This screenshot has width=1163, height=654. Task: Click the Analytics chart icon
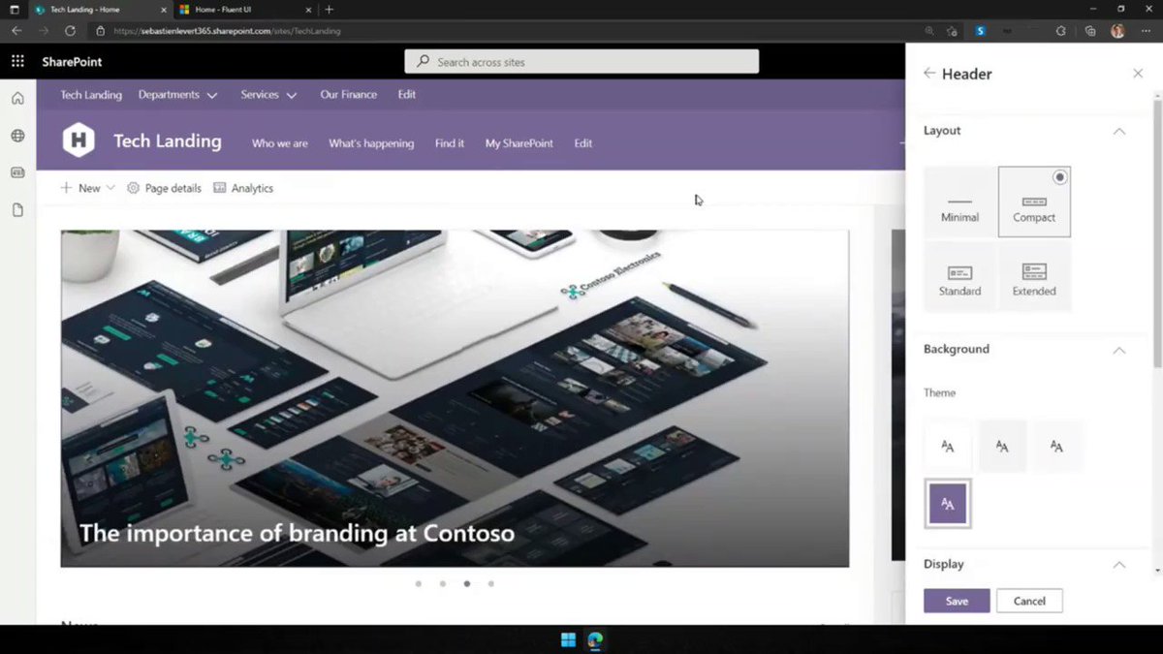tap(220, 188)
